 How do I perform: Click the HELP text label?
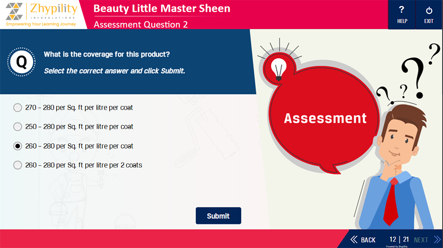(402, 21)
